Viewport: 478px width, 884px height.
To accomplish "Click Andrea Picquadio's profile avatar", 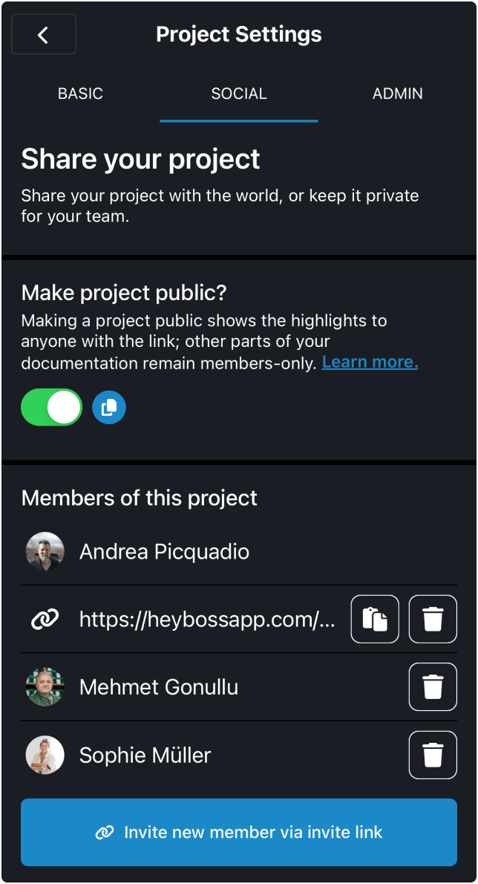I will [45, 551].
